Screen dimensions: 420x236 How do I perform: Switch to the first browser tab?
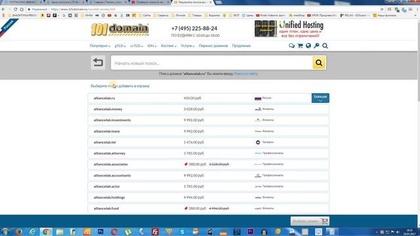click(x=23, y=3)
